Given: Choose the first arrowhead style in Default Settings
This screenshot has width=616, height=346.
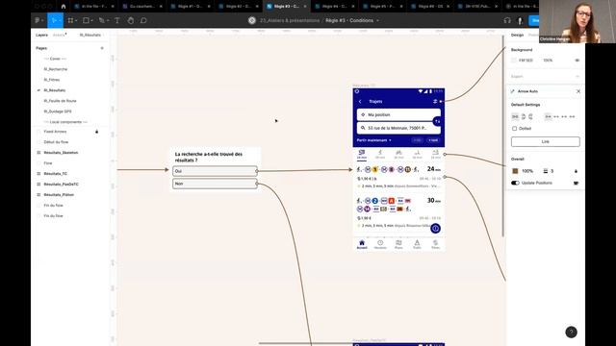Looking at the screenshot, I should point(548,116).
